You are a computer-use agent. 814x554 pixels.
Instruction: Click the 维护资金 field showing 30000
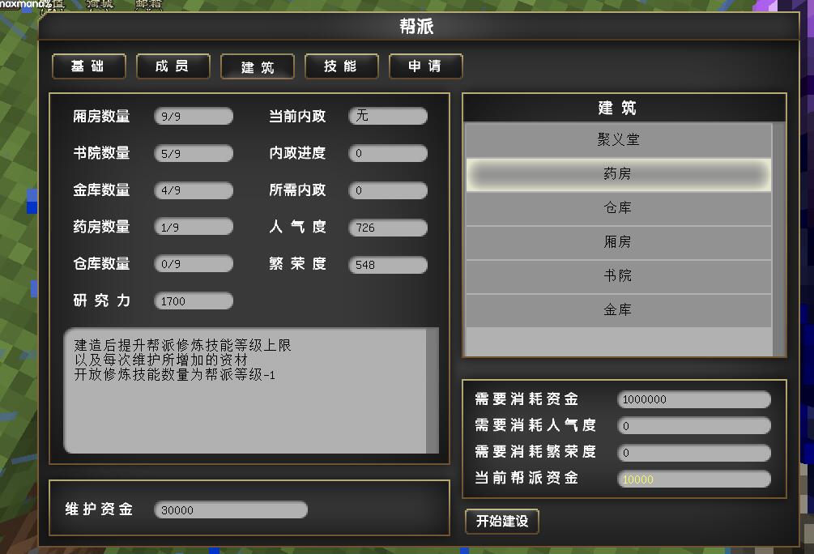coord(231,510)
